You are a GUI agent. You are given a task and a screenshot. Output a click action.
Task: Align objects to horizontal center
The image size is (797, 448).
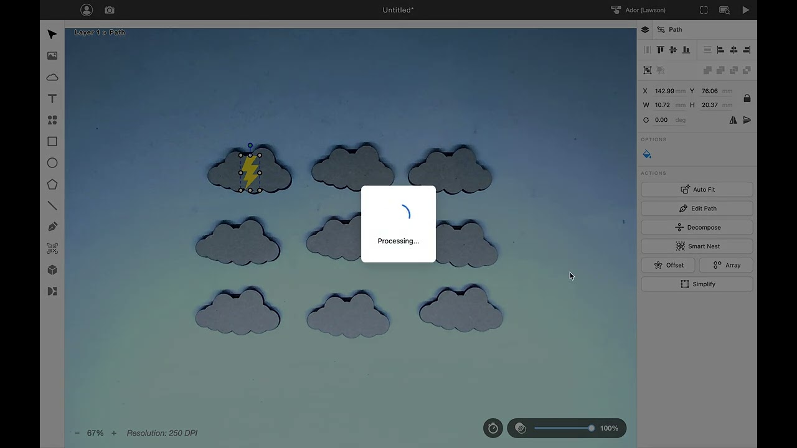[x=733, y=50]
